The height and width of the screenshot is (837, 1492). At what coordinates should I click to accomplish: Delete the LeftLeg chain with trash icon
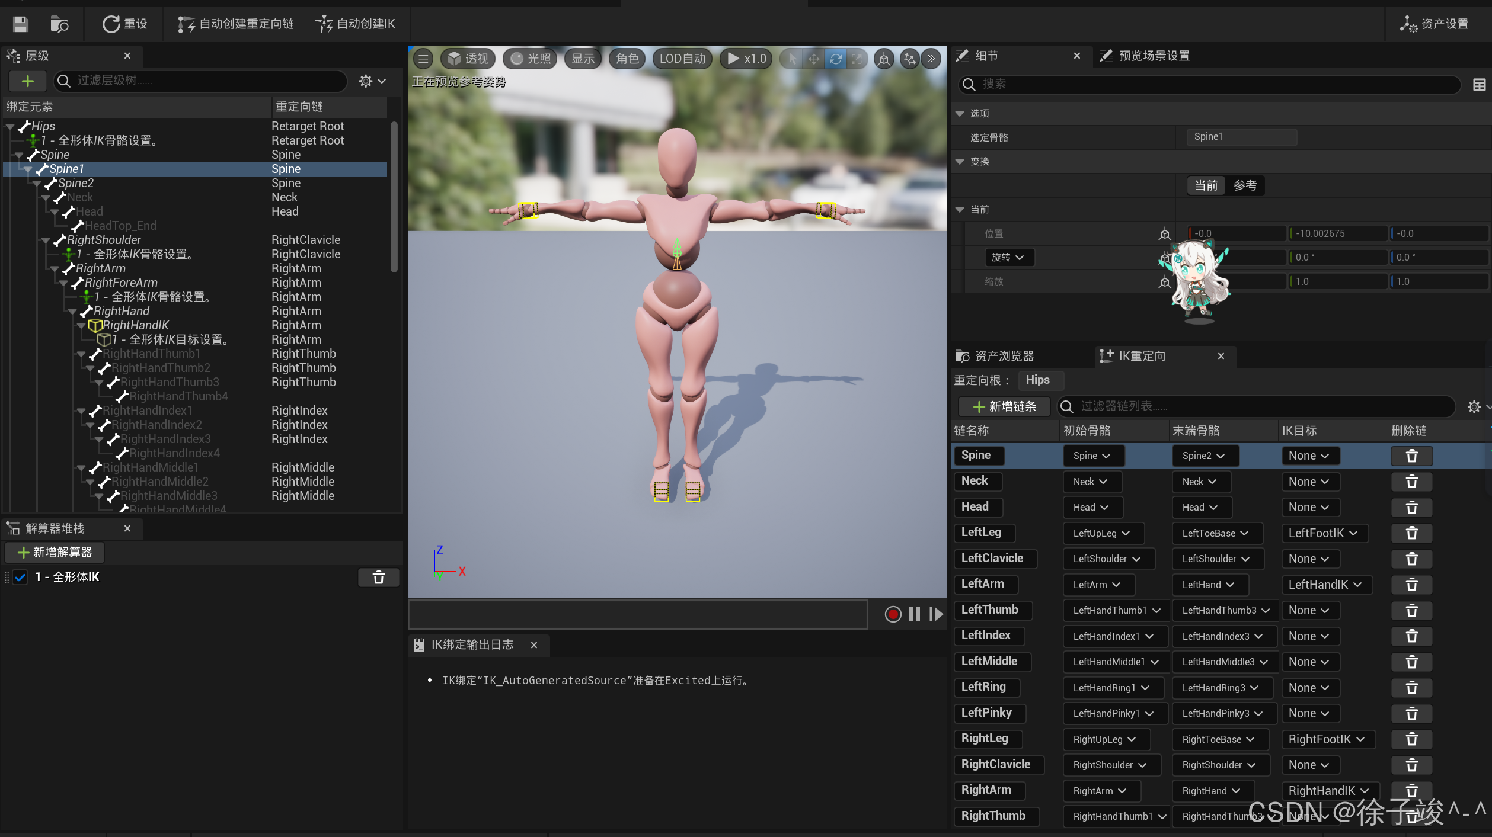(1411, 533)
